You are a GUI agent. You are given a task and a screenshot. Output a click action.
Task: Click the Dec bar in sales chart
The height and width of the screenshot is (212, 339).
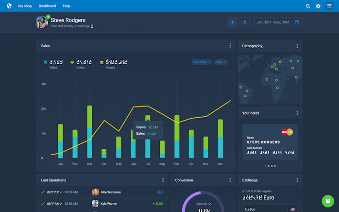point(220,139)
